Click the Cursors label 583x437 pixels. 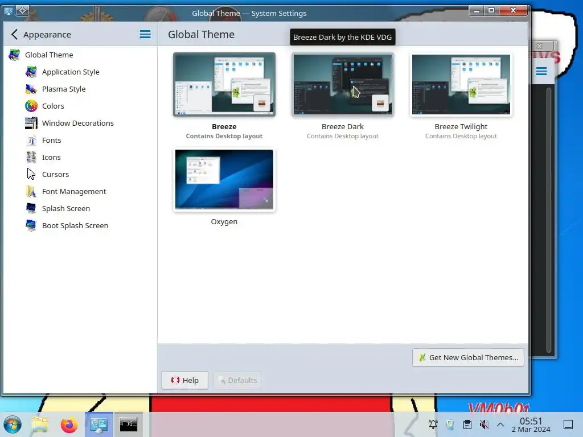(55, 174)
